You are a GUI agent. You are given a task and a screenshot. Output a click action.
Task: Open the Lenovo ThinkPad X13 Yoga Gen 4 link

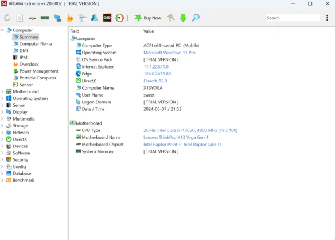pyautogui.click(x=176, y=137)
